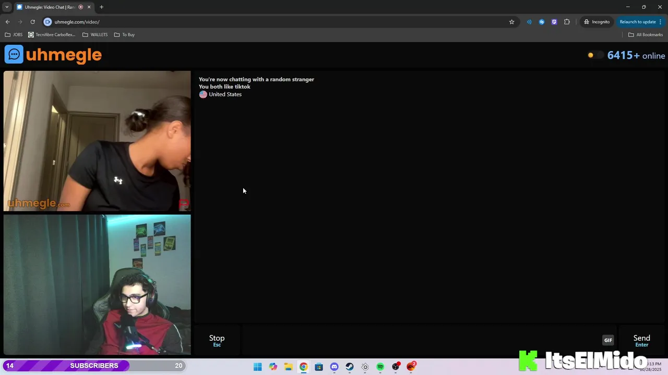Open the EA app from taskbar
The image size is (668, 375).
(x=411, y=367)
